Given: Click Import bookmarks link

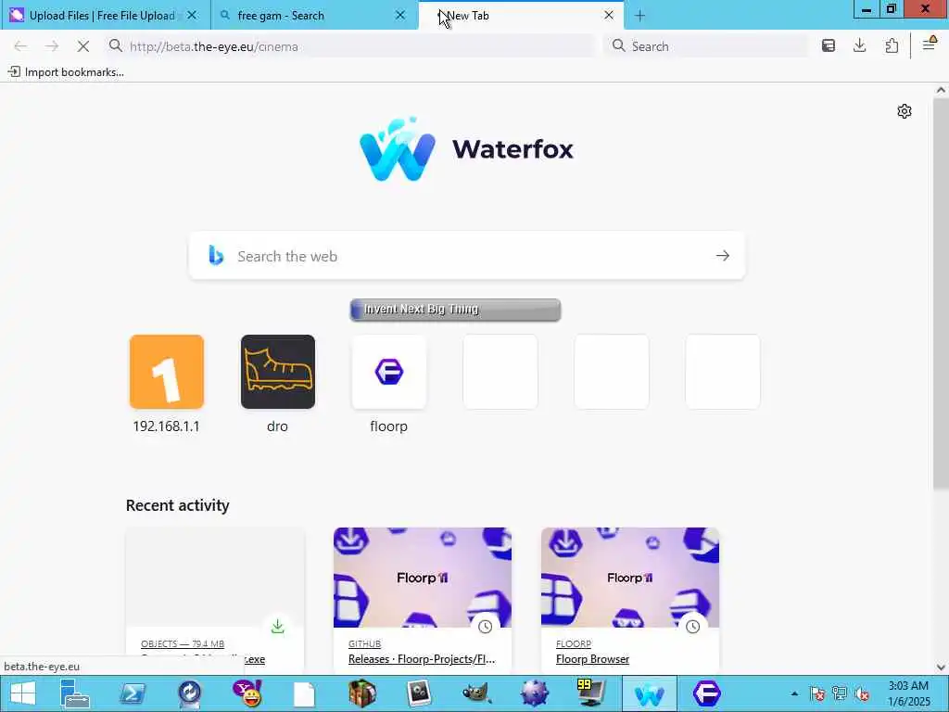Looking at the screenshot, I should point(74,72).
